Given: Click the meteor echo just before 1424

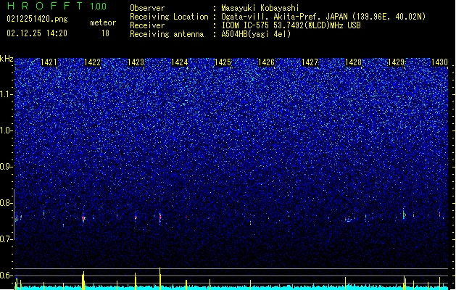Looking at the screenshot, I should pos(160,217).
